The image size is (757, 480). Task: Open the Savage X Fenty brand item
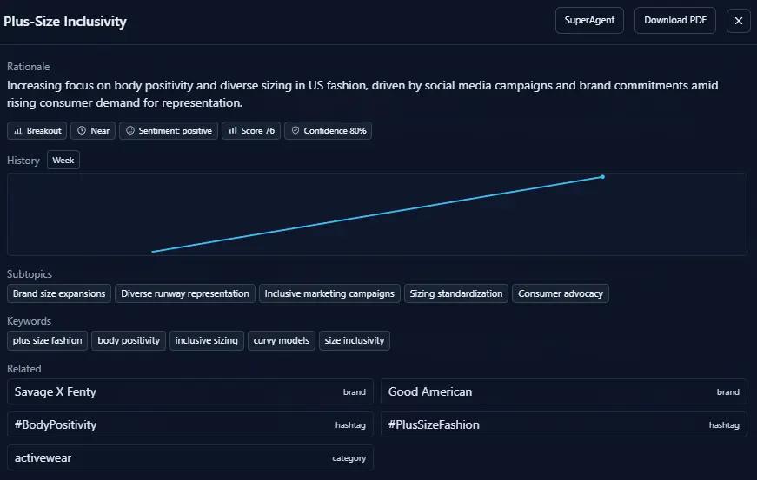pyautogui.click(x=190, y=391)
